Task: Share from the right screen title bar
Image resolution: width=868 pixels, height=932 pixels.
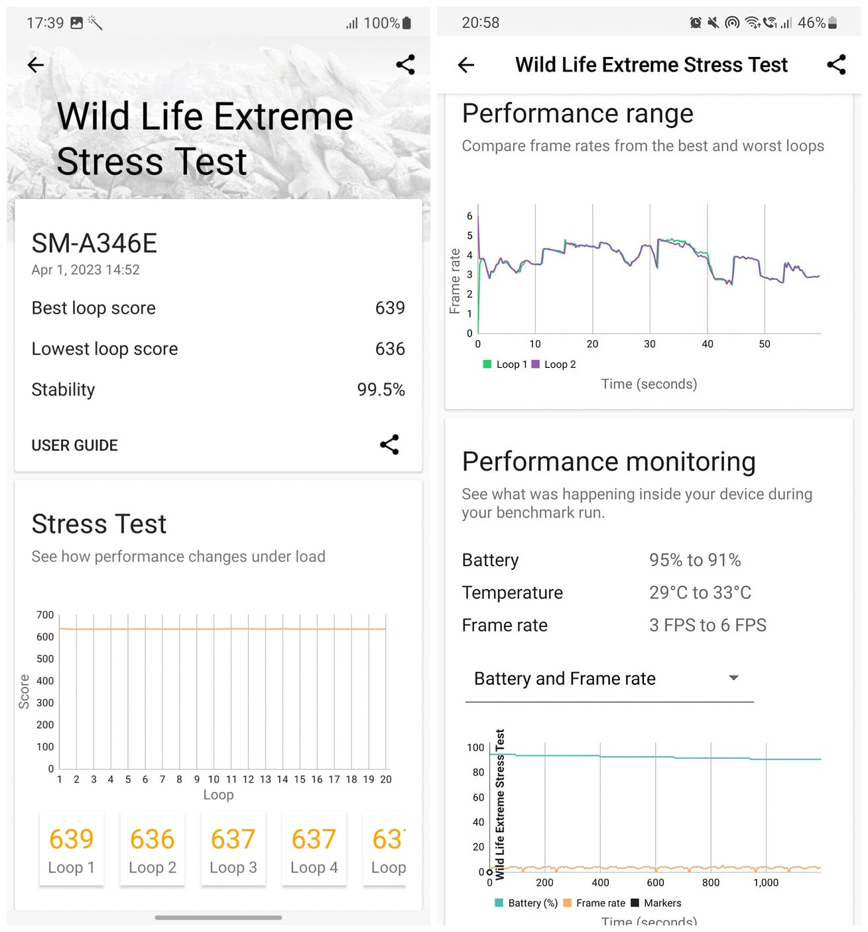Action: click(836, 65)
